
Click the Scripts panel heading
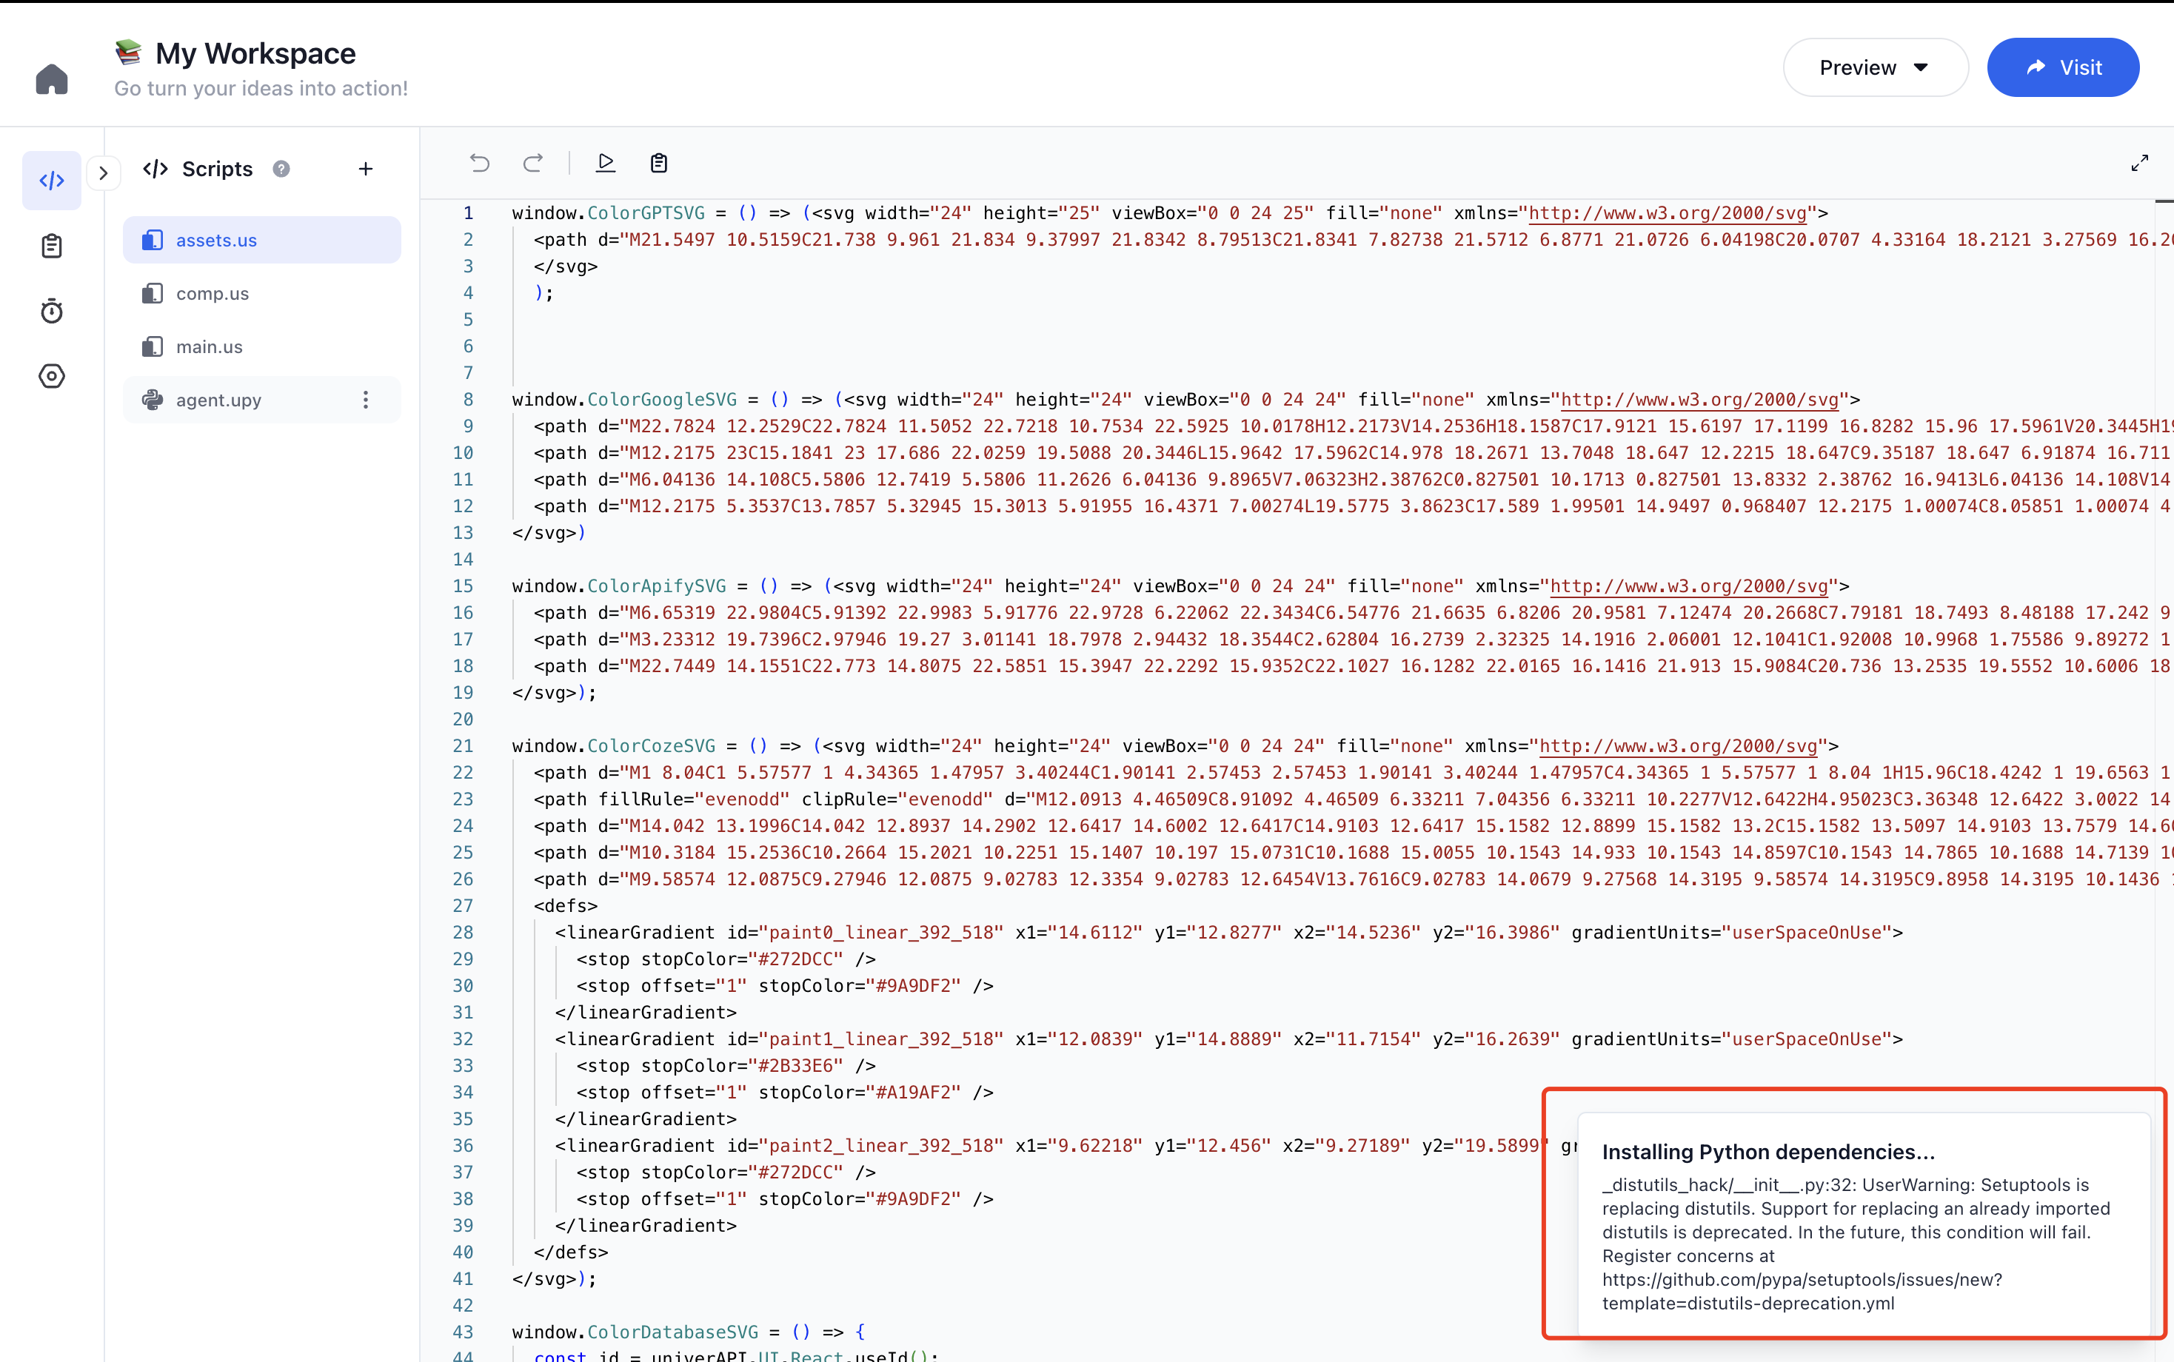click(217, 170)
